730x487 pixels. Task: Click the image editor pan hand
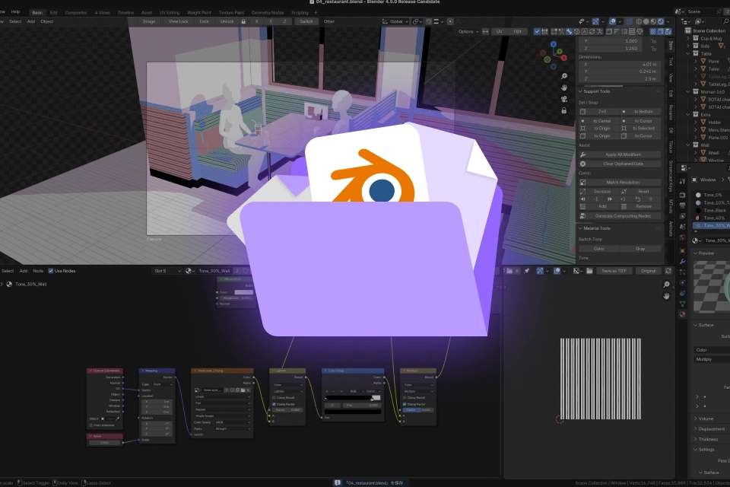666,296
